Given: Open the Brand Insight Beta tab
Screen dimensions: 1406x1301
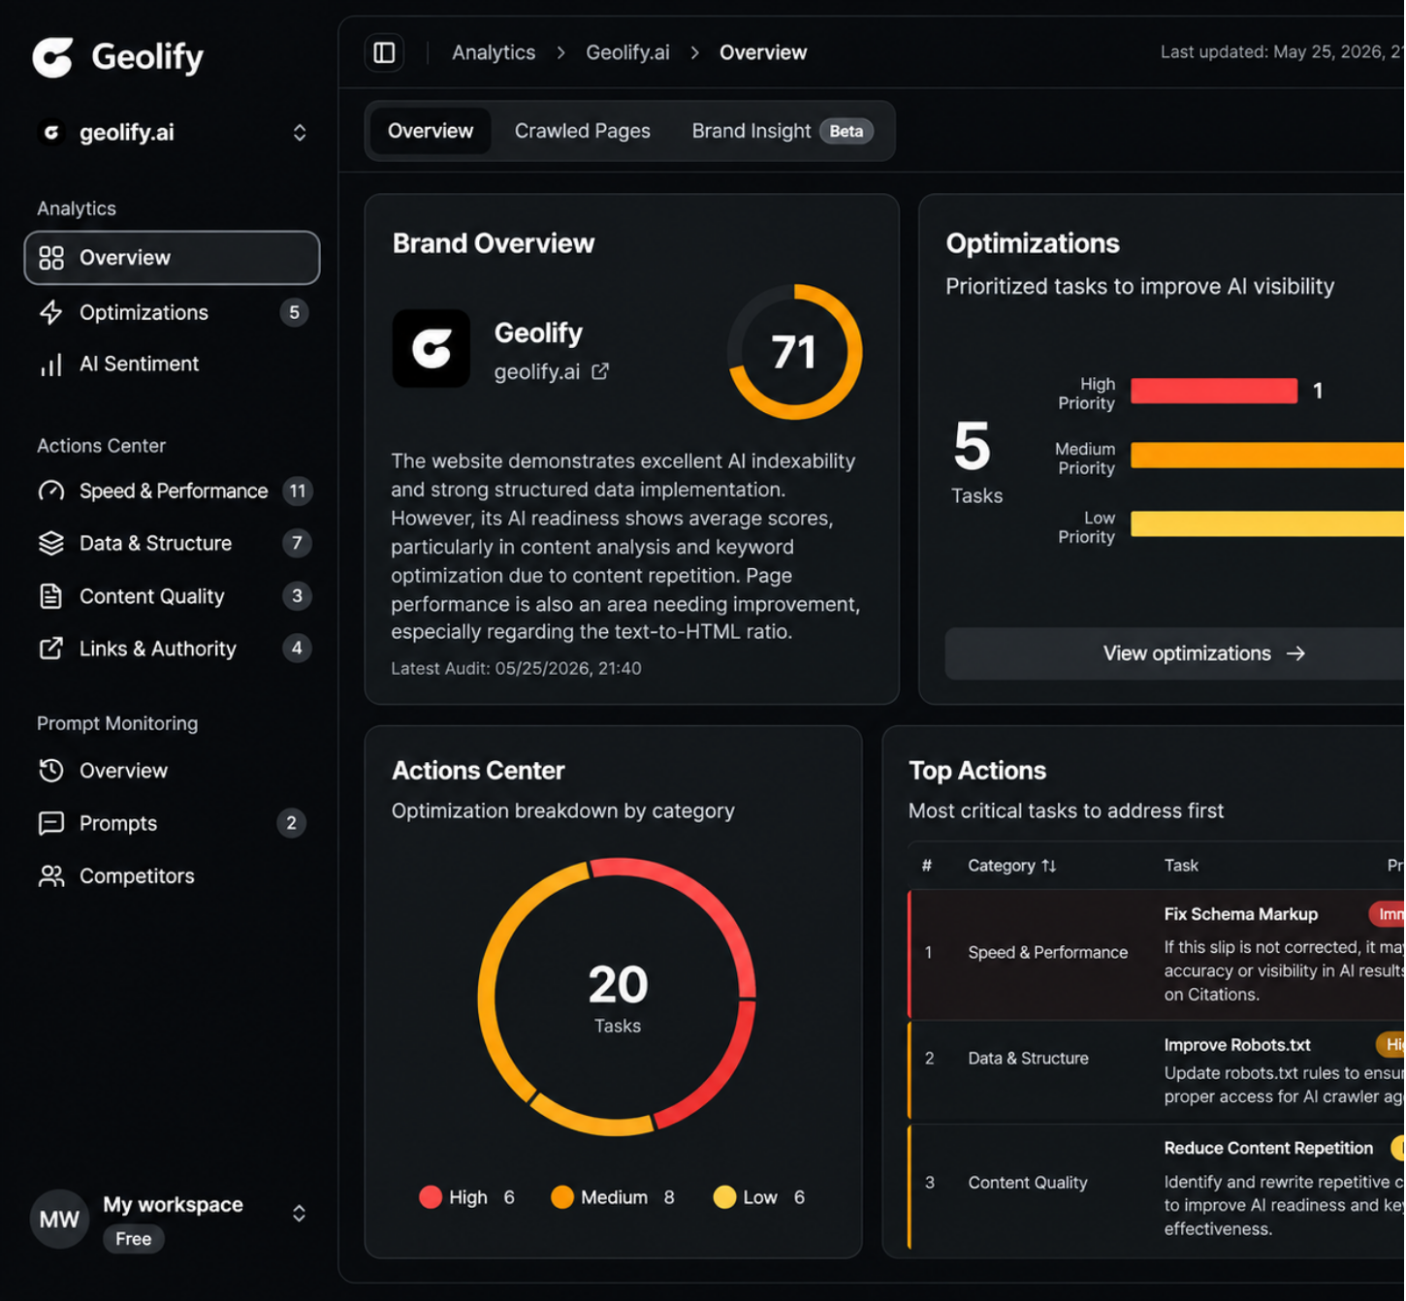Looking at the screenshot, I should (x=782, y=131).
